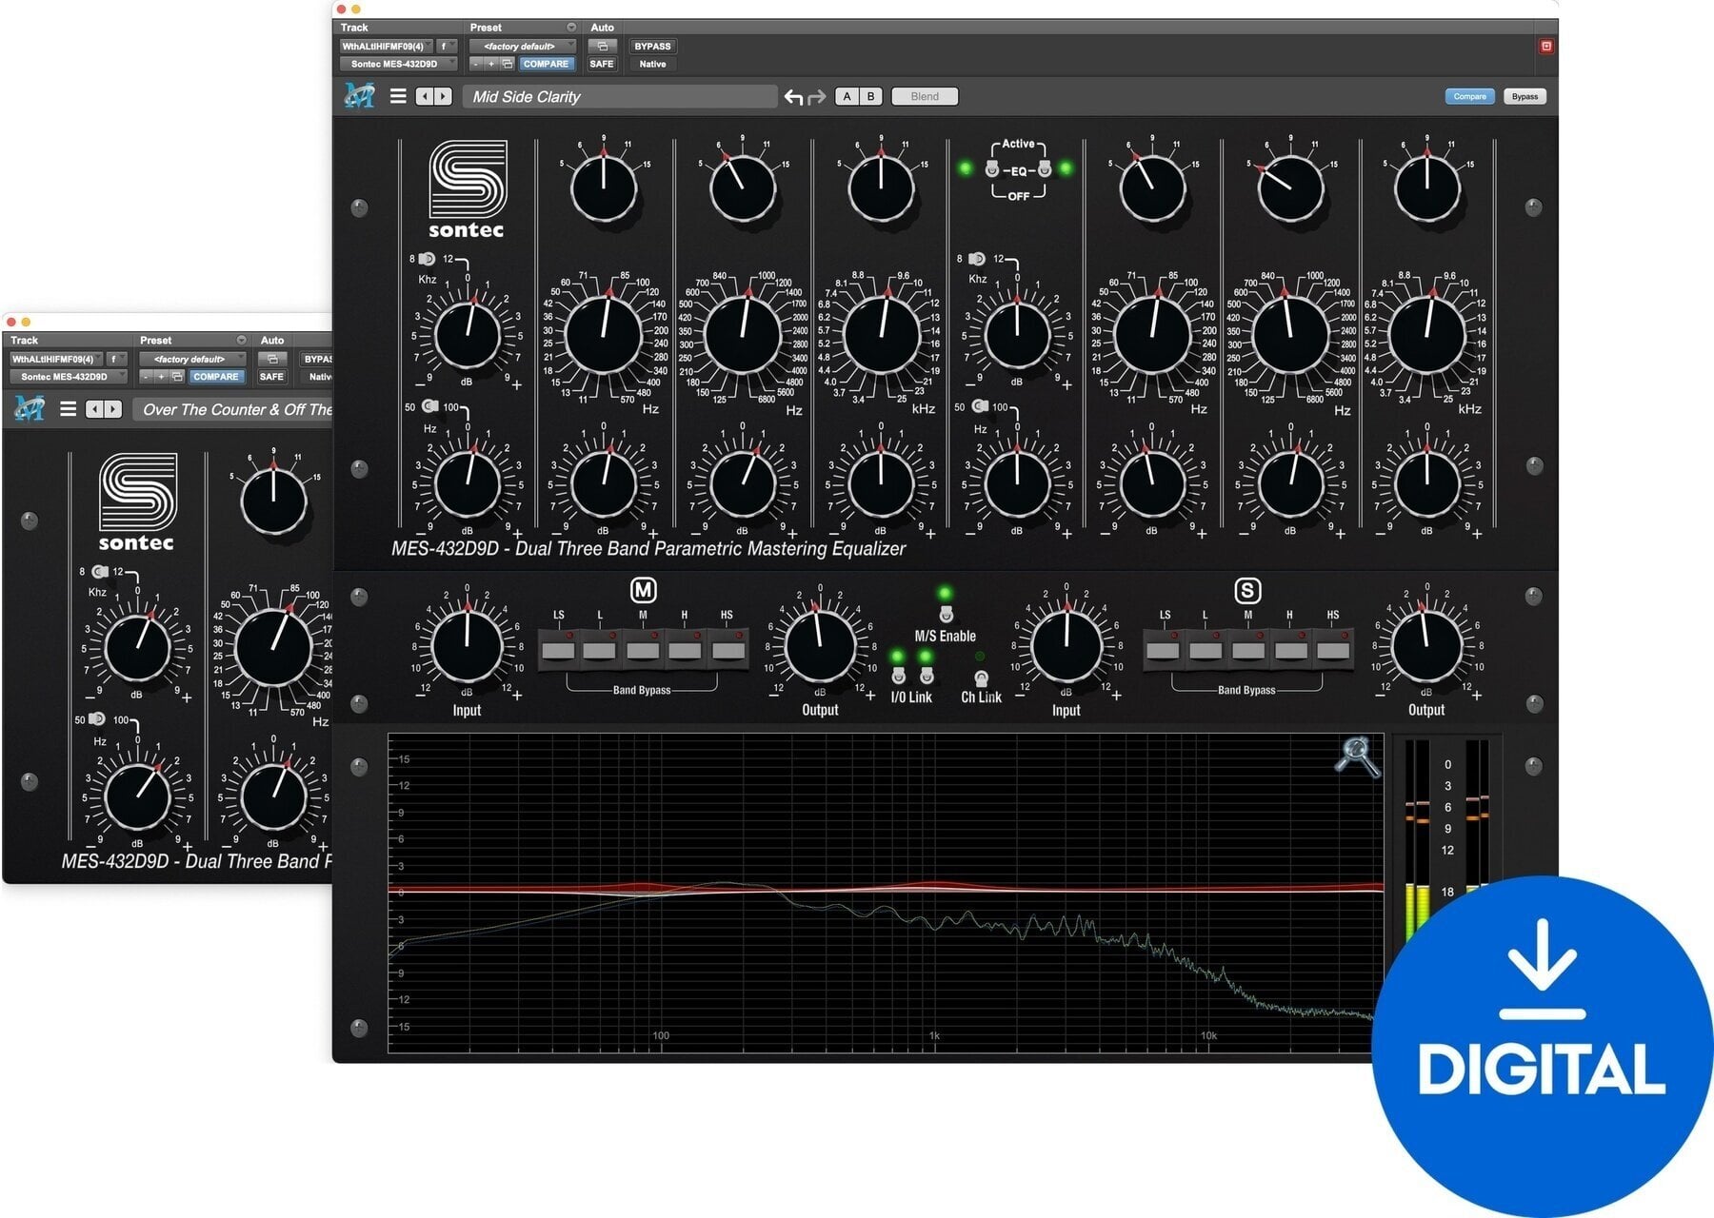The height and width of the screenshot is (1218, 1714).
Task: Bypass the LS band on the M channel
Action: click(x=559, y=651)
